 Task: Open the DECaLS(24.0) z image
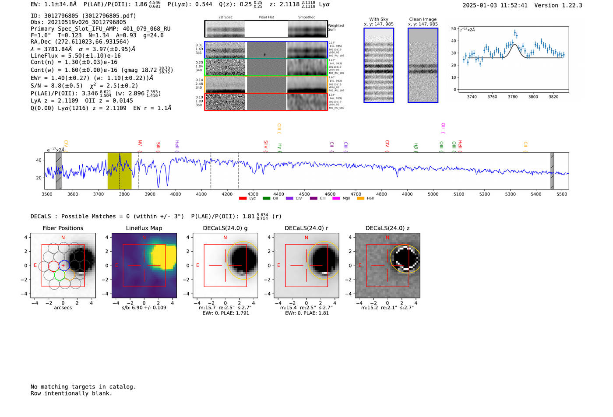coord(388,265)
